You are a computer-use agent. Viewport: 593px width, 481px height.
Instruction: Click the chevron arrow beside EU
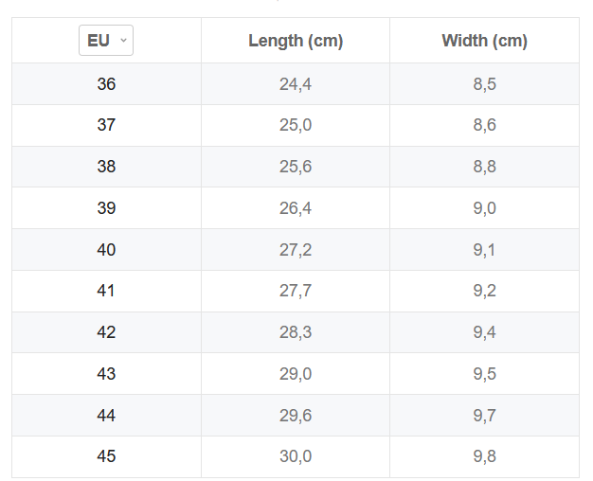coord(123,40)
